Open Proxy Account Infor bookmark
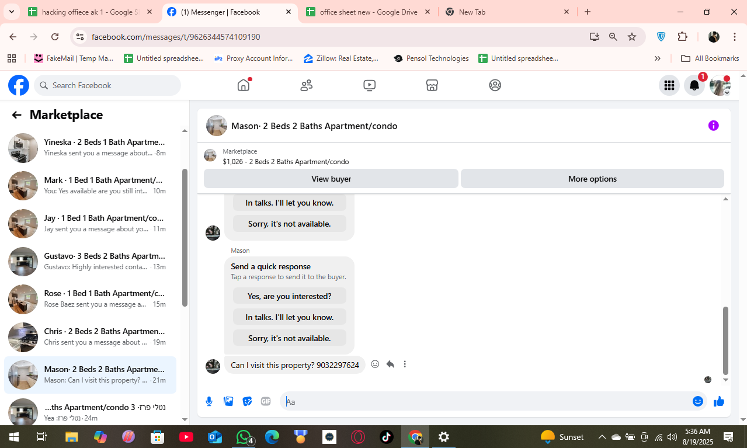Viewport: 747px width, 448px height. coord(253,58)
